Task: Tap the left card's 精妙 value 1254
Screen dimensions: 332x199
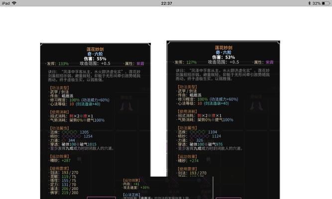Action: 88,136
